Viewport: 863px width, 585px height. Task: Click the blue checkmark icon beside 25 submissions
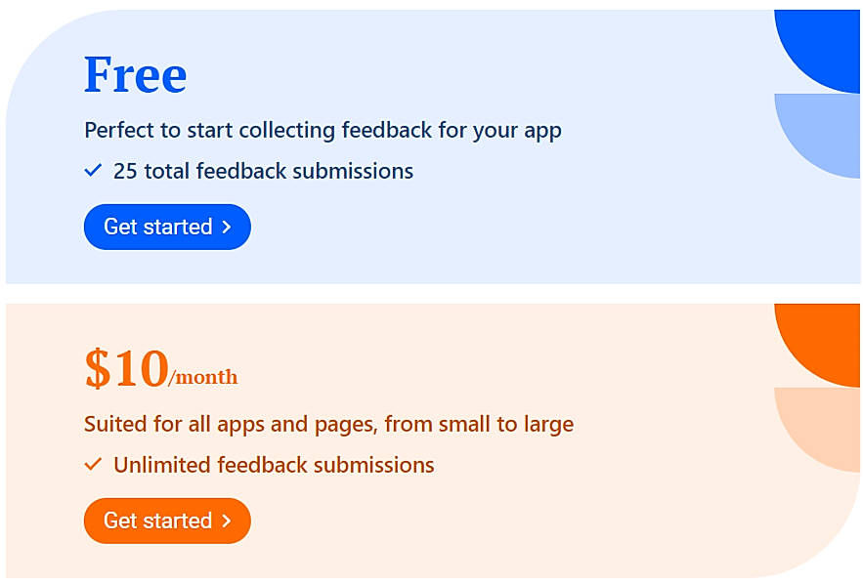pyautogui.click(x=93, y=171)
